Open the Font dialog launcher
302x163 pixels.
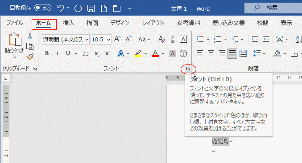coord(188,69)
